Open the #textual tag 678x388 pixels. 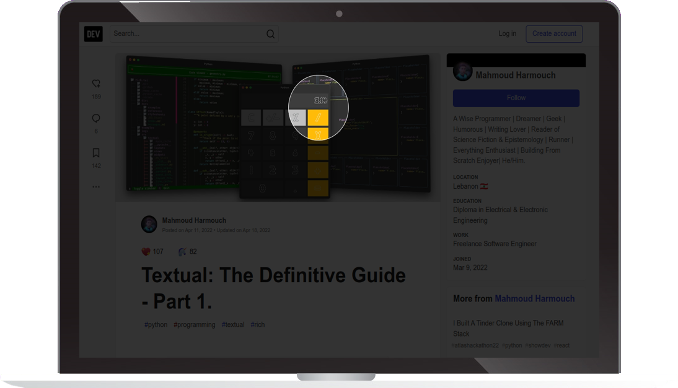click(x=232, y=324)
